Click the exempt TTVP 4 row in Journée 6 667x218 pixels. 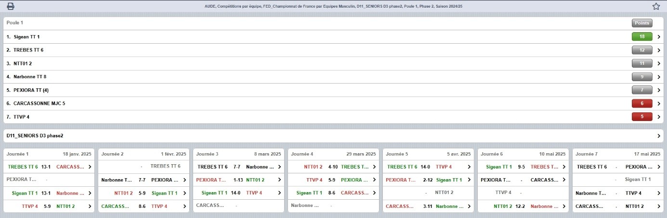[523, 193]
